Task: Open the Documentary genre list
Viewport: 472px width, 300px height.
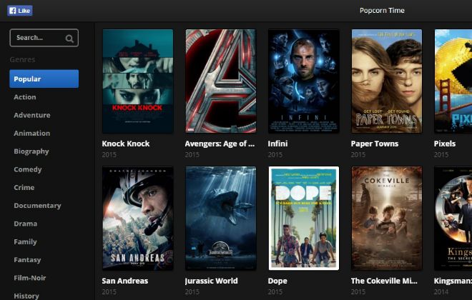Action: point(37,206)
